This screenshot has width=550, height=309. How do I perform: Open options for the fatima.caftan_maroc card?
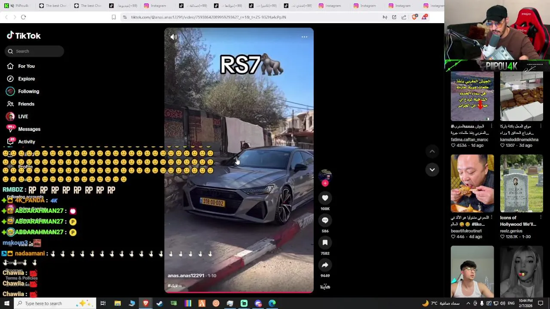tap(492, 126)
